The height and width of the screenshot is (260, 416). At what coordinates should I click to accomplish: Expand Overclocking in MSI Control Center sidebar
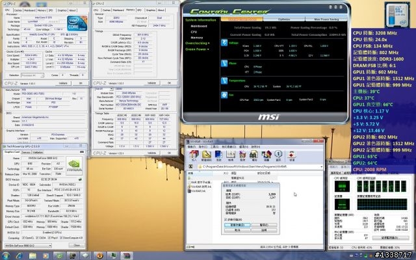click(x=198, y=43)
